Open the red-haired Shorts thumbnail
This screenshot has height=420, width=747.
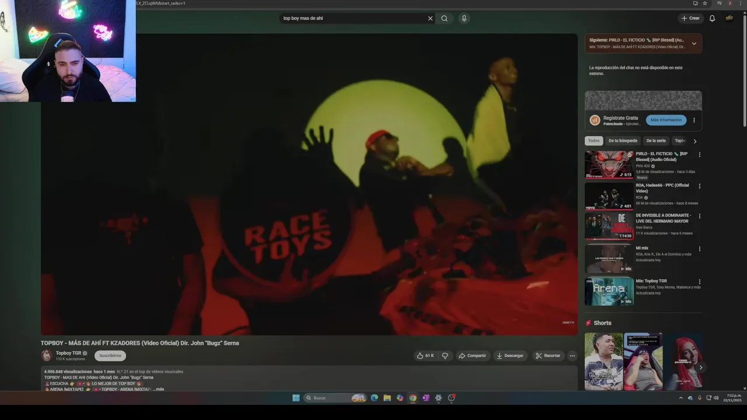point(683,362)
